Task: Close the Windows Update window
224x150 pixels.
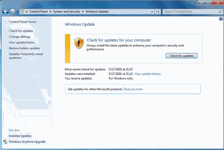Action: 218,3
